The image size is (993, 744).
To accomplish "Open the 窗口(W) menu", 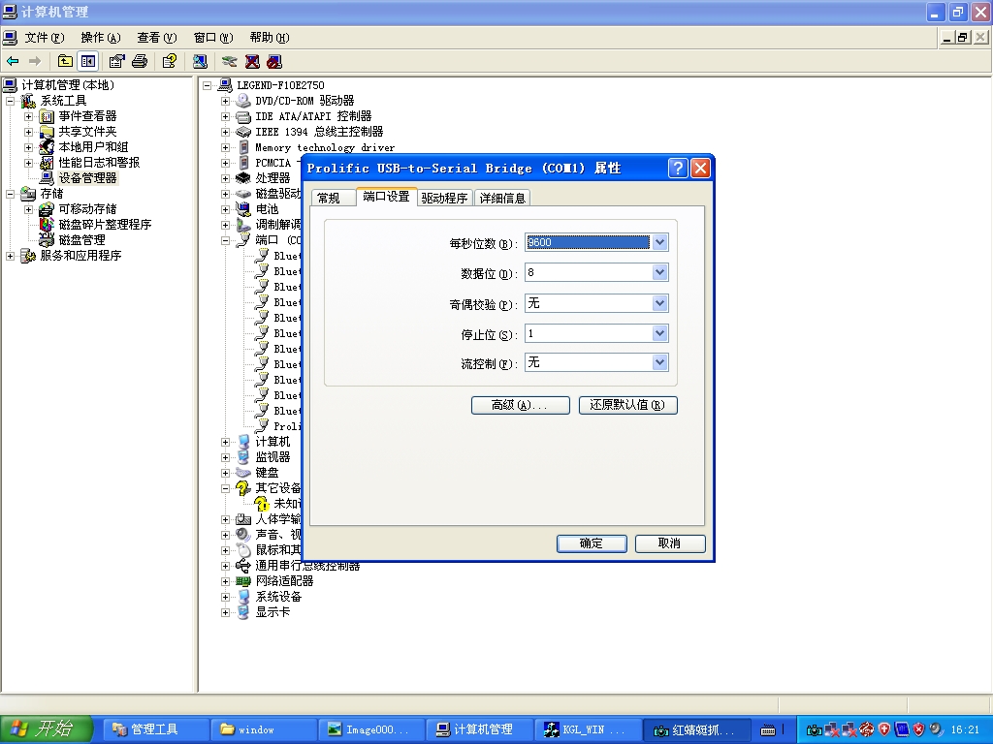I will tap(213, 38).
